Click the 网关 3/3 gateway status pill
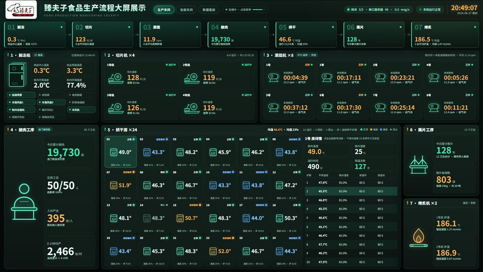Screen dimensions: 483x272 coord(378,10)
